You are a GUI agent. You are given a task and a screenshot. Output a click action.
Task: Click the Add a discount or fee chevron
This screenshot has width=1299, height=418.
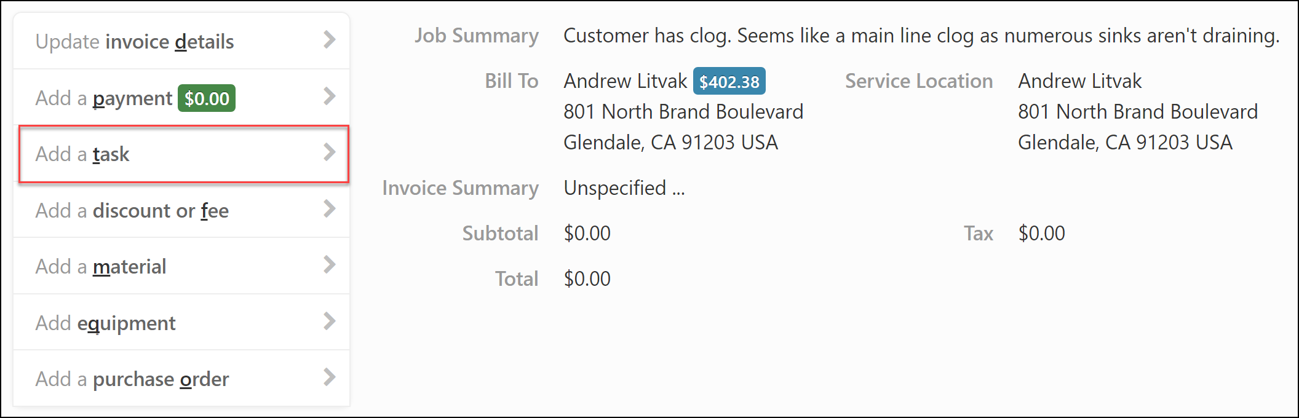(x=330, y=210)
